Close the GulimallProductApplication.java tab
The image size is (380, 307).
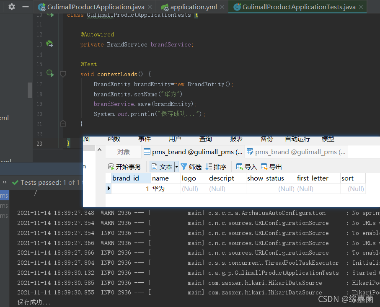coord(150,7)
